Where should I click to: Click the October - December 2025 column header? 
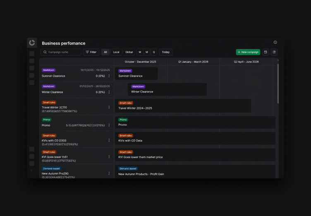point(141,62)
